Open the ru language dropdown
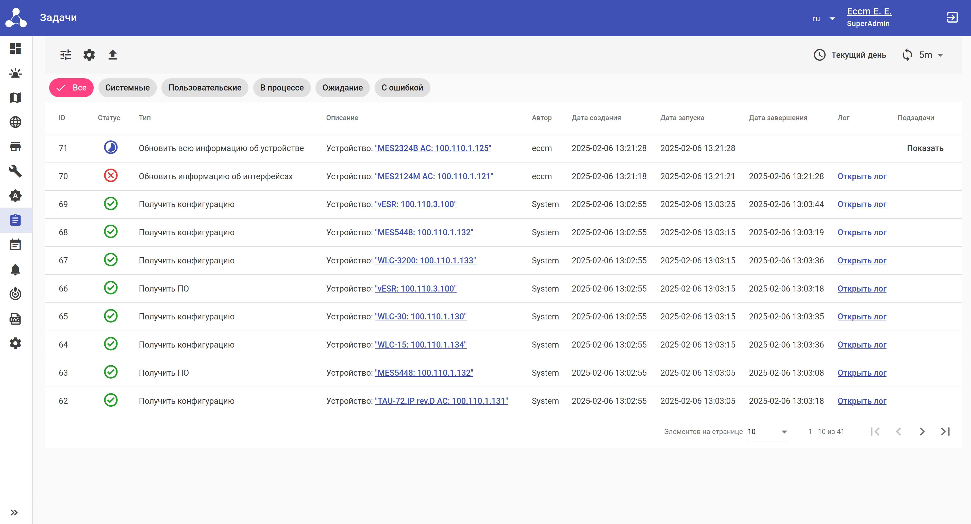Image resolution: width=971 pixels, height=524 pixels. (x=824, y=19)
